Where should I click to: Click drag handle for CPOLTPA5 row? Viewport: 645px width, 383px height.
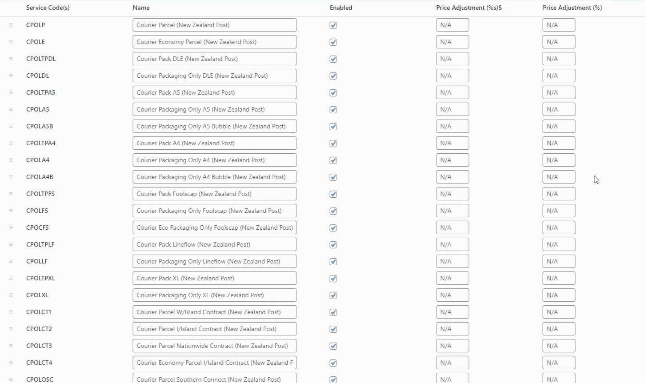pos(11,92)
